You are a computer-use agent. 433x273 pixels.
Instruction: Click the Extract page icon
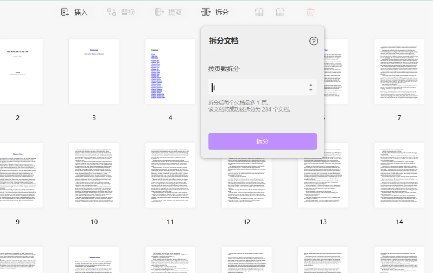(159, 12)
